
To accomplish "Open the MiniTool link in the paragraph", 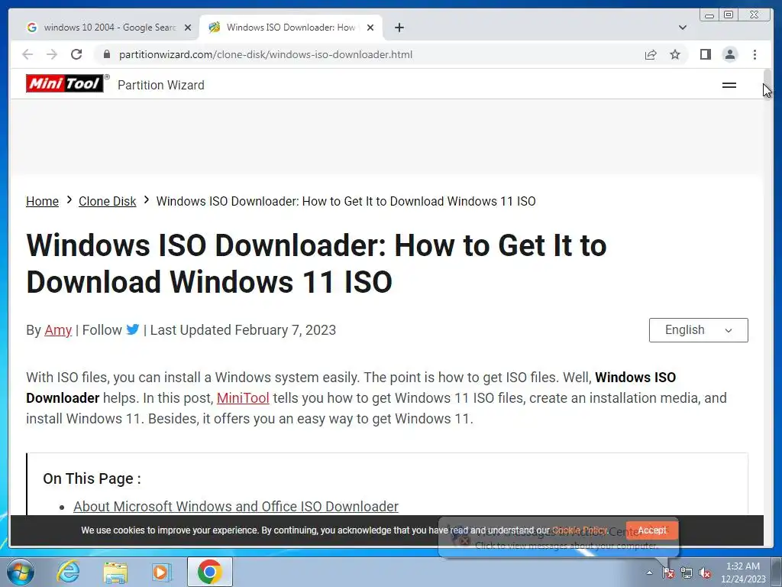I will click(243, 397).
